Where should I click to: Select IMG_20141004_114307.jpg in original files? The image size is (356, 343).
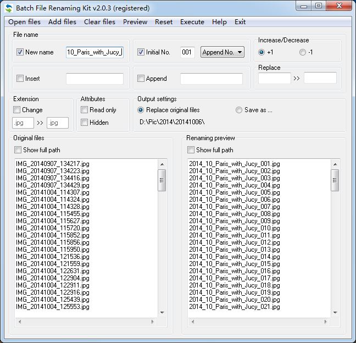tap(53, 192)
